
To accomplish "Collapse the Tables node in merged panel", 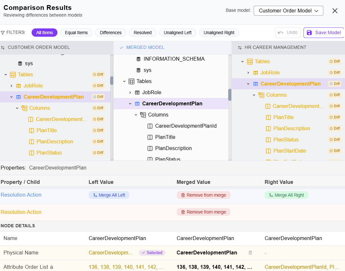I will [x=124, y=81].
